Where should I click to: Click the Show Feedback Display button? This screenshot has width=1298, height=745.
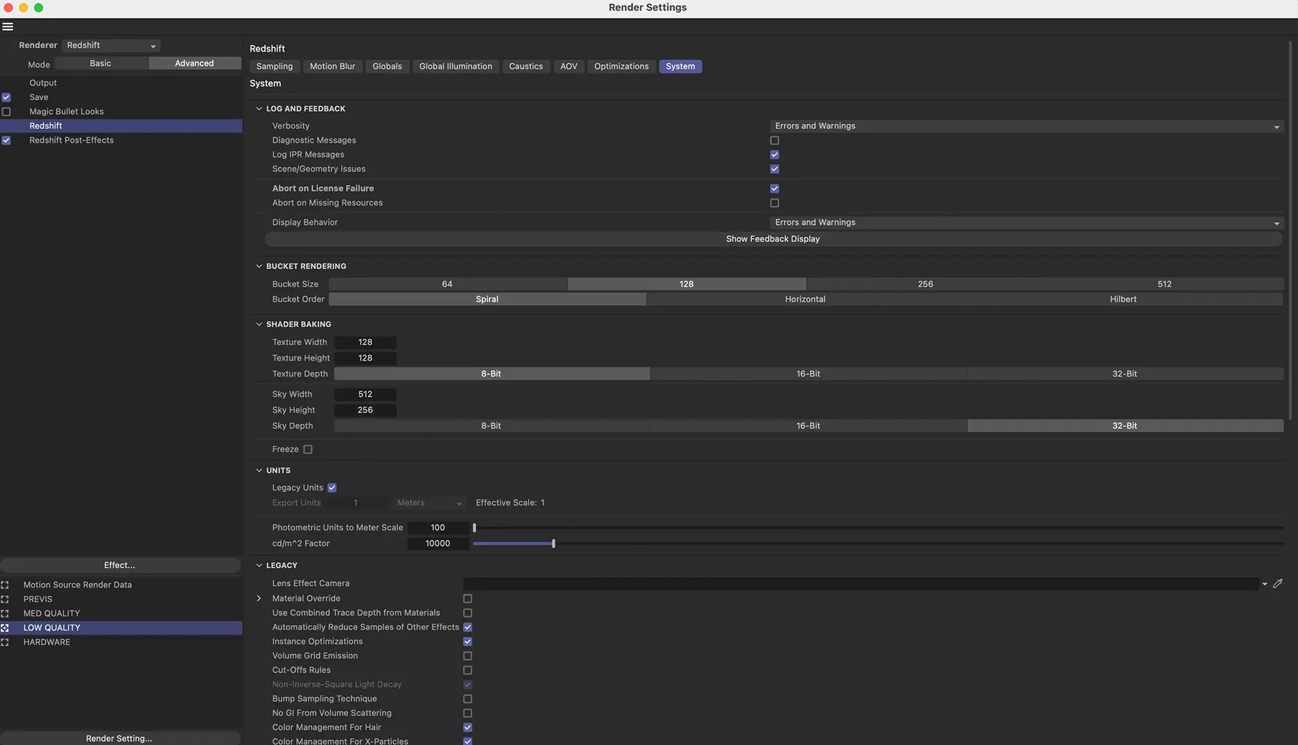click(x=772, y=238)
